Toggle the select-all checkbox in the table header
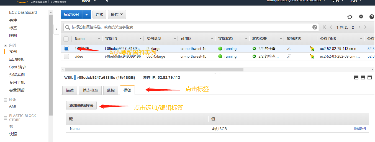Screen dimensions: 375x142 tap(66, 39)
